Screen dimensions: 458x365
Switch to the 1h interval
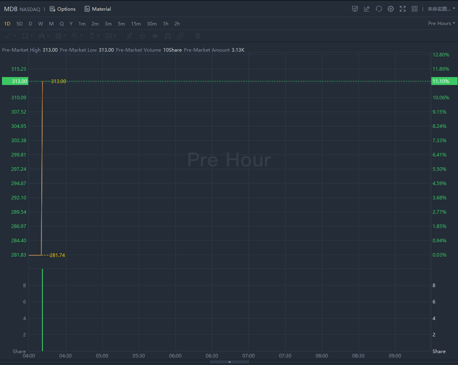coord(166,23)
